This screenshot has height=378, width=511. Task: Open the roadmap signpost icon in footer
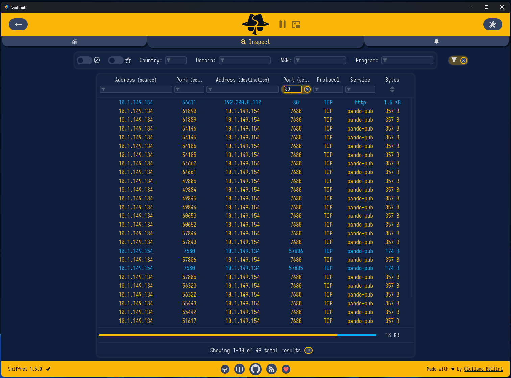coord(225,369)
